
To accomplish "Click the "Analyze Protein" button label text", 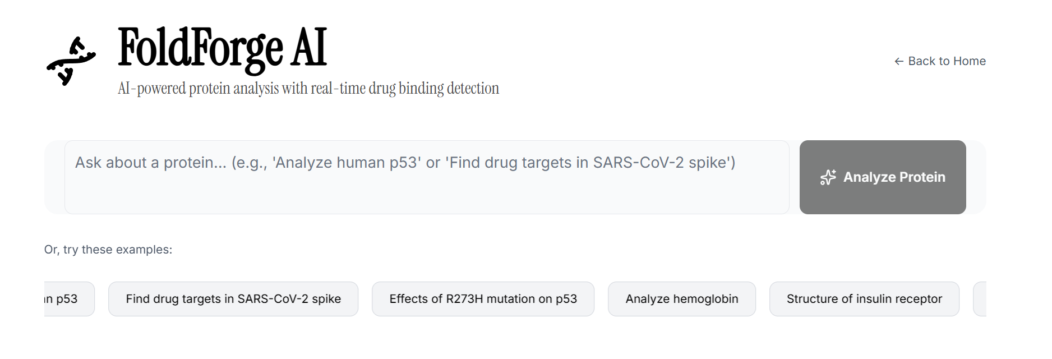I will tap(894, 177).
